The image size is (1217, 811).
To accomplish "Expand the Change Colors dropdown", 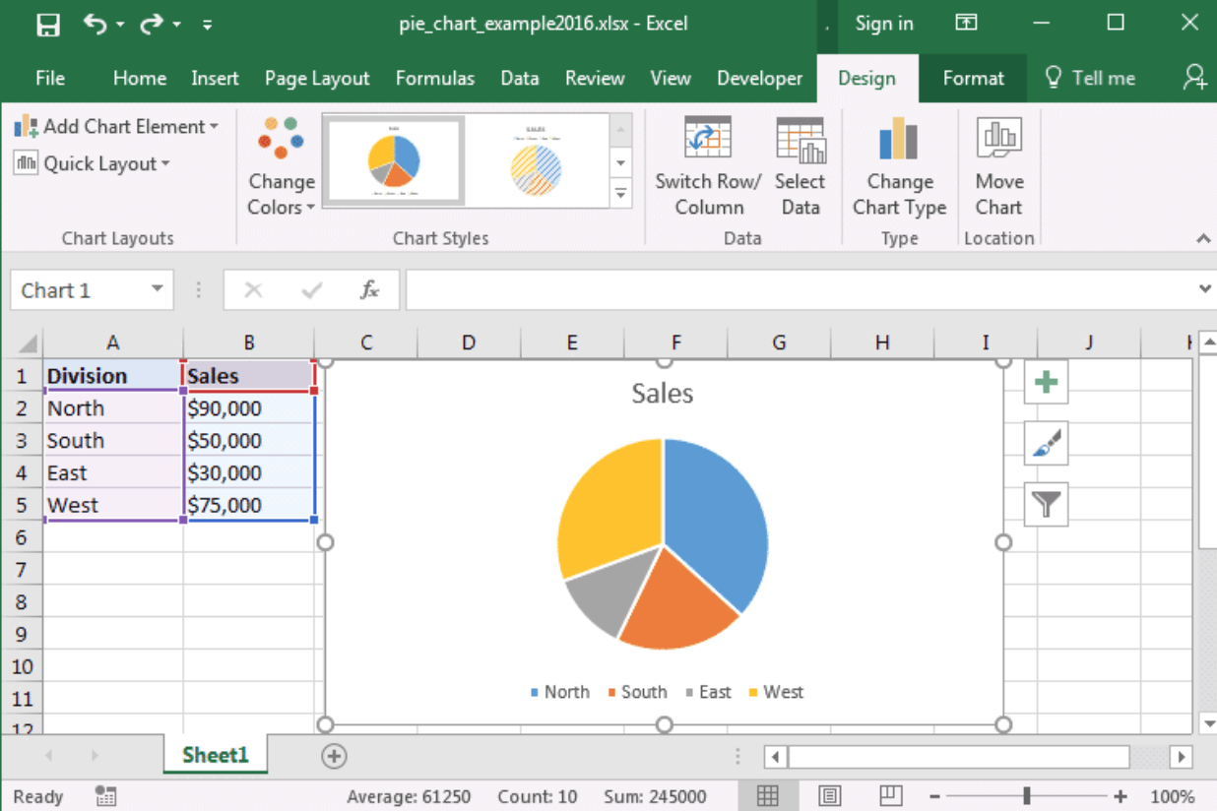I will pos(281,165).
